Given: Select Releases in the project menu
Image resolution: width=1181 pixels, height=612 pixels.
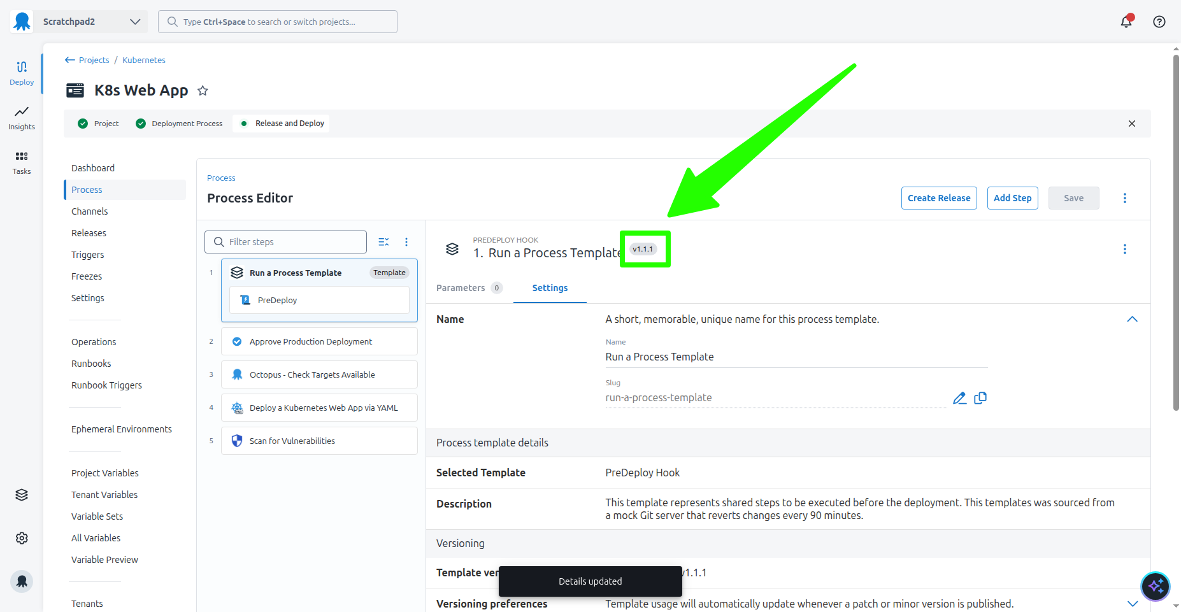Looking at the screenshot, I should (x=89, y=233).
